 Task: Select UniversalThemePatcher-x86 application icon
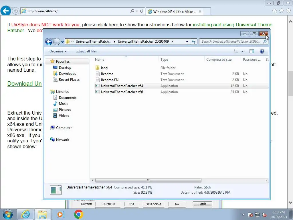(x=98, y=92)
